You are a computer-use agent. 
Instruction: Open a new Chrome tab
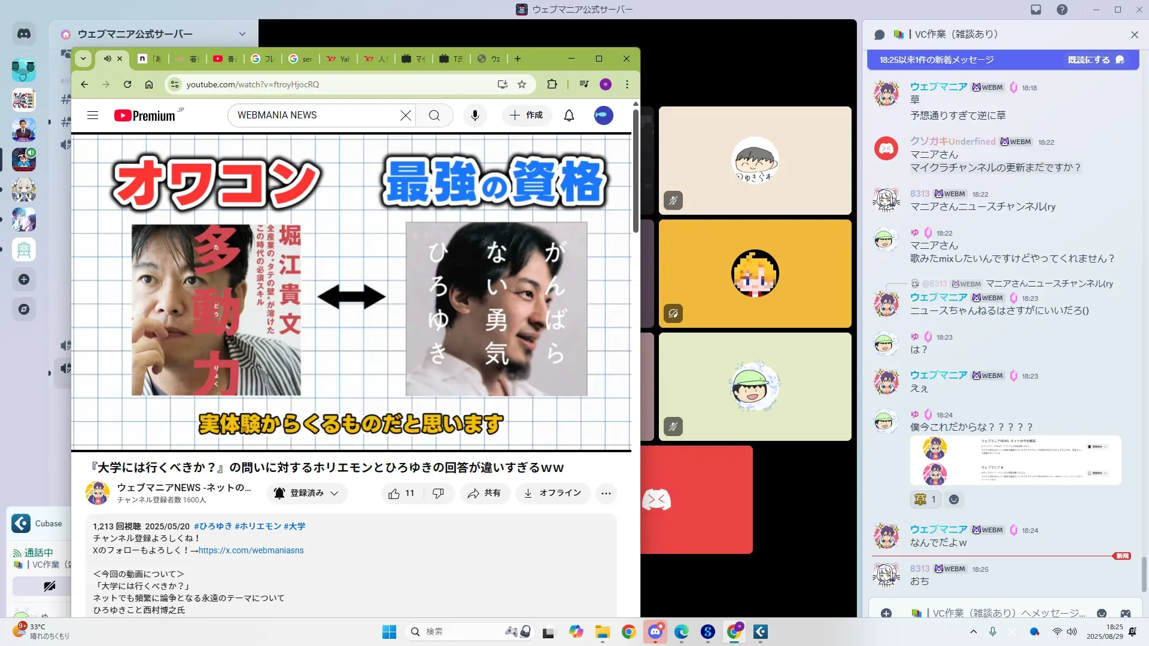point(518,59)
